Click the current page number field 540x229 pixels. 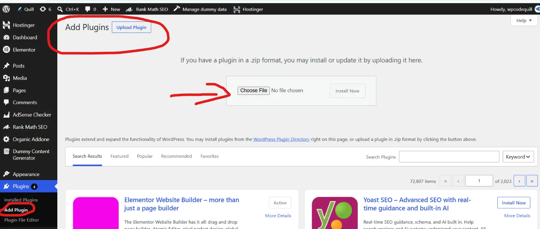[479, 181]
